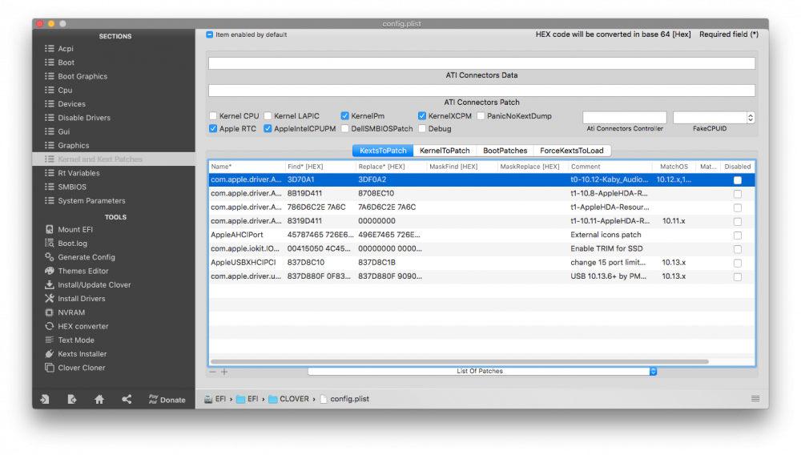The image size is (801, 455).
Task: Open Clover Cloner tool icon
Action: (49, 367)
